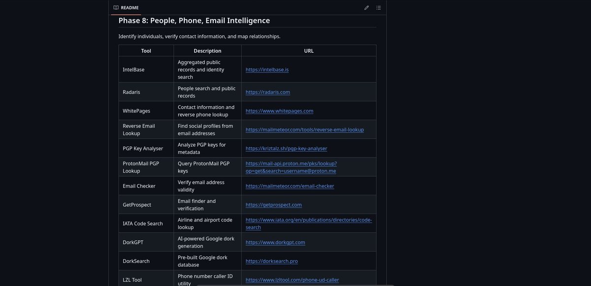The height and width of the screenshot is (286, 591).
Task: Select the 'DorkSearch' table cell
Action: 146,261
